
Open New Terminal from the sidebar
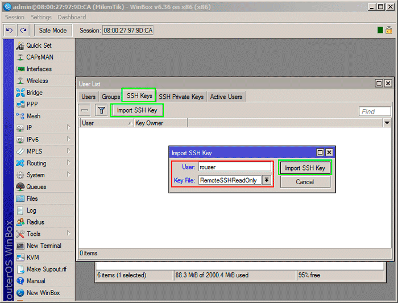pyautogui.click(x=43, y=246)
